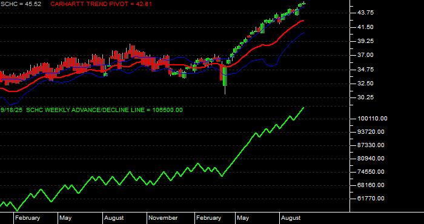Click the 80940.00 axis value
The width and height of the screenshot is (424, 224).
371,159
